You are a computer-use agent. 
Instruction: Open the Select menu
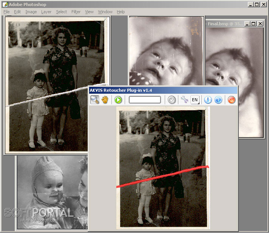tap(62, 12)
